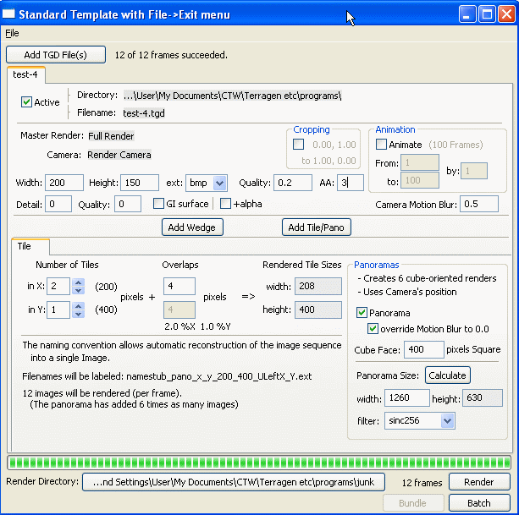
Task: Click the Full Render master render value
Action: (x=111, y=136)
